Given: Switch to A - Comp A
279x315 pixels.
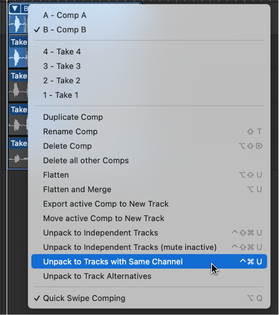Looking at the screenshot, I should pos(64,15).
